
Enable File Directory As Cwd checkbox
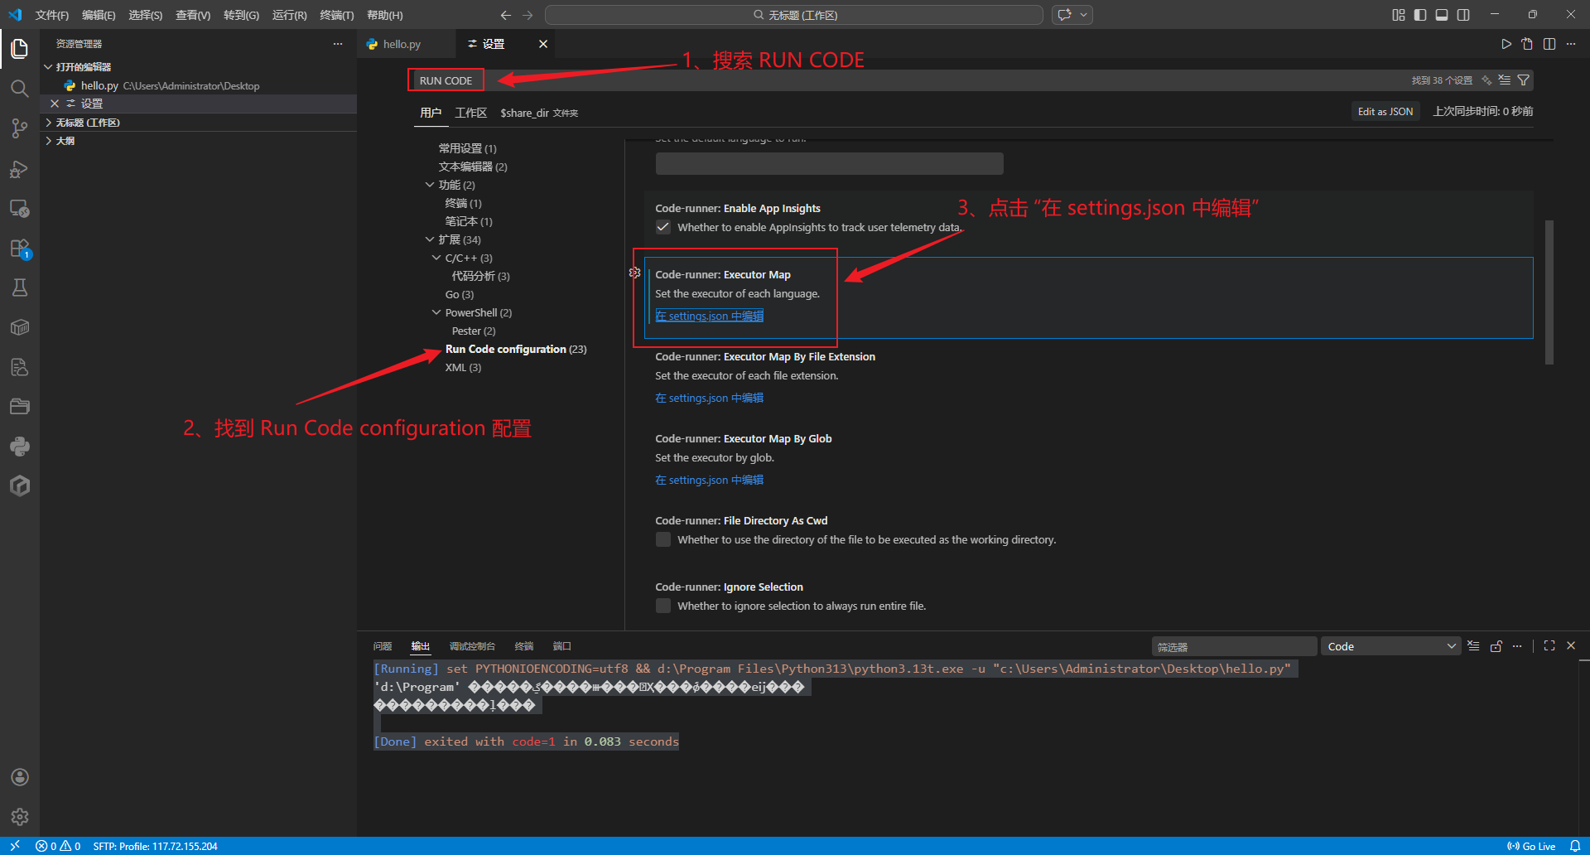(x=663, y=539)
